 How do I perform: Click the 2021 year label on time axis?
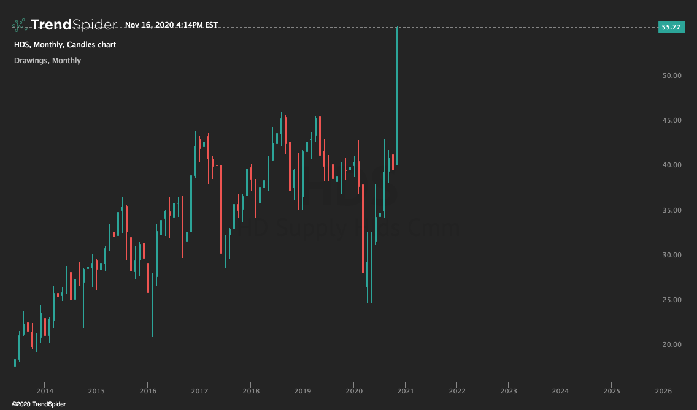406,391
